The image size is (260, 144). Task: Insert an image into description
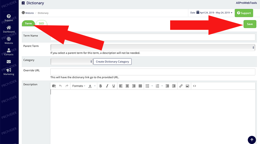pyautogui.click(x=187, y=86)
